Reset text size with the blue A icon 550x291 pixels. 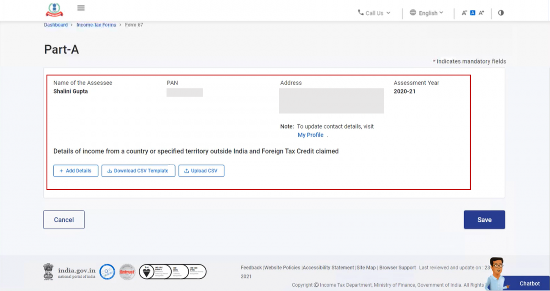pyautogui.click(x=472, y=13)
